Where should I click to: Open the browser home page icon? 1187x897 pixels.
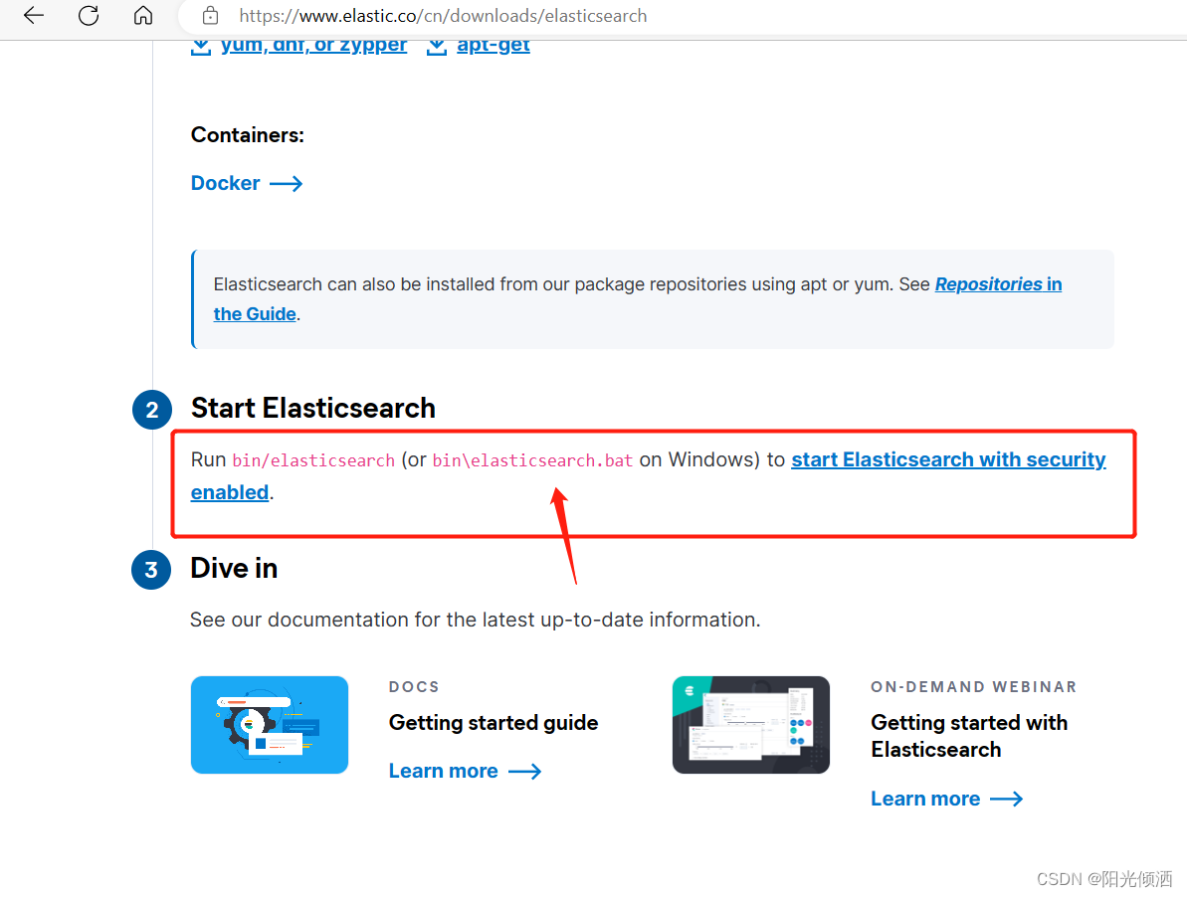(x=142, y=15)
